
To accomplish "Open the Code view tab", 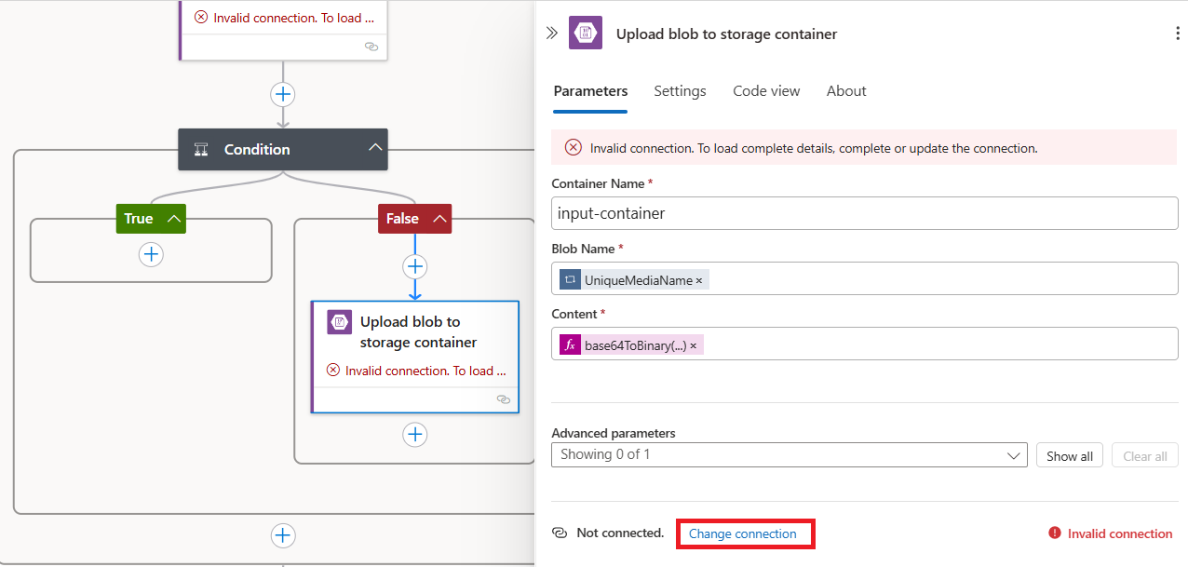I will point(766,91).
